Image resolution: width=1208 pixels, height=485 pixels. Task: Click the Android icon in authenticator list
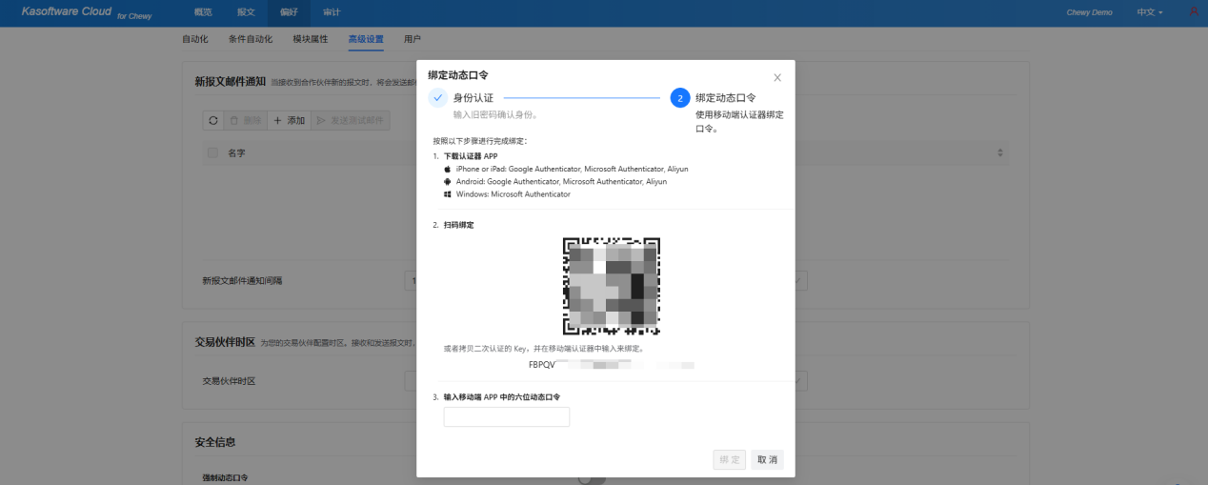point(448,181)
